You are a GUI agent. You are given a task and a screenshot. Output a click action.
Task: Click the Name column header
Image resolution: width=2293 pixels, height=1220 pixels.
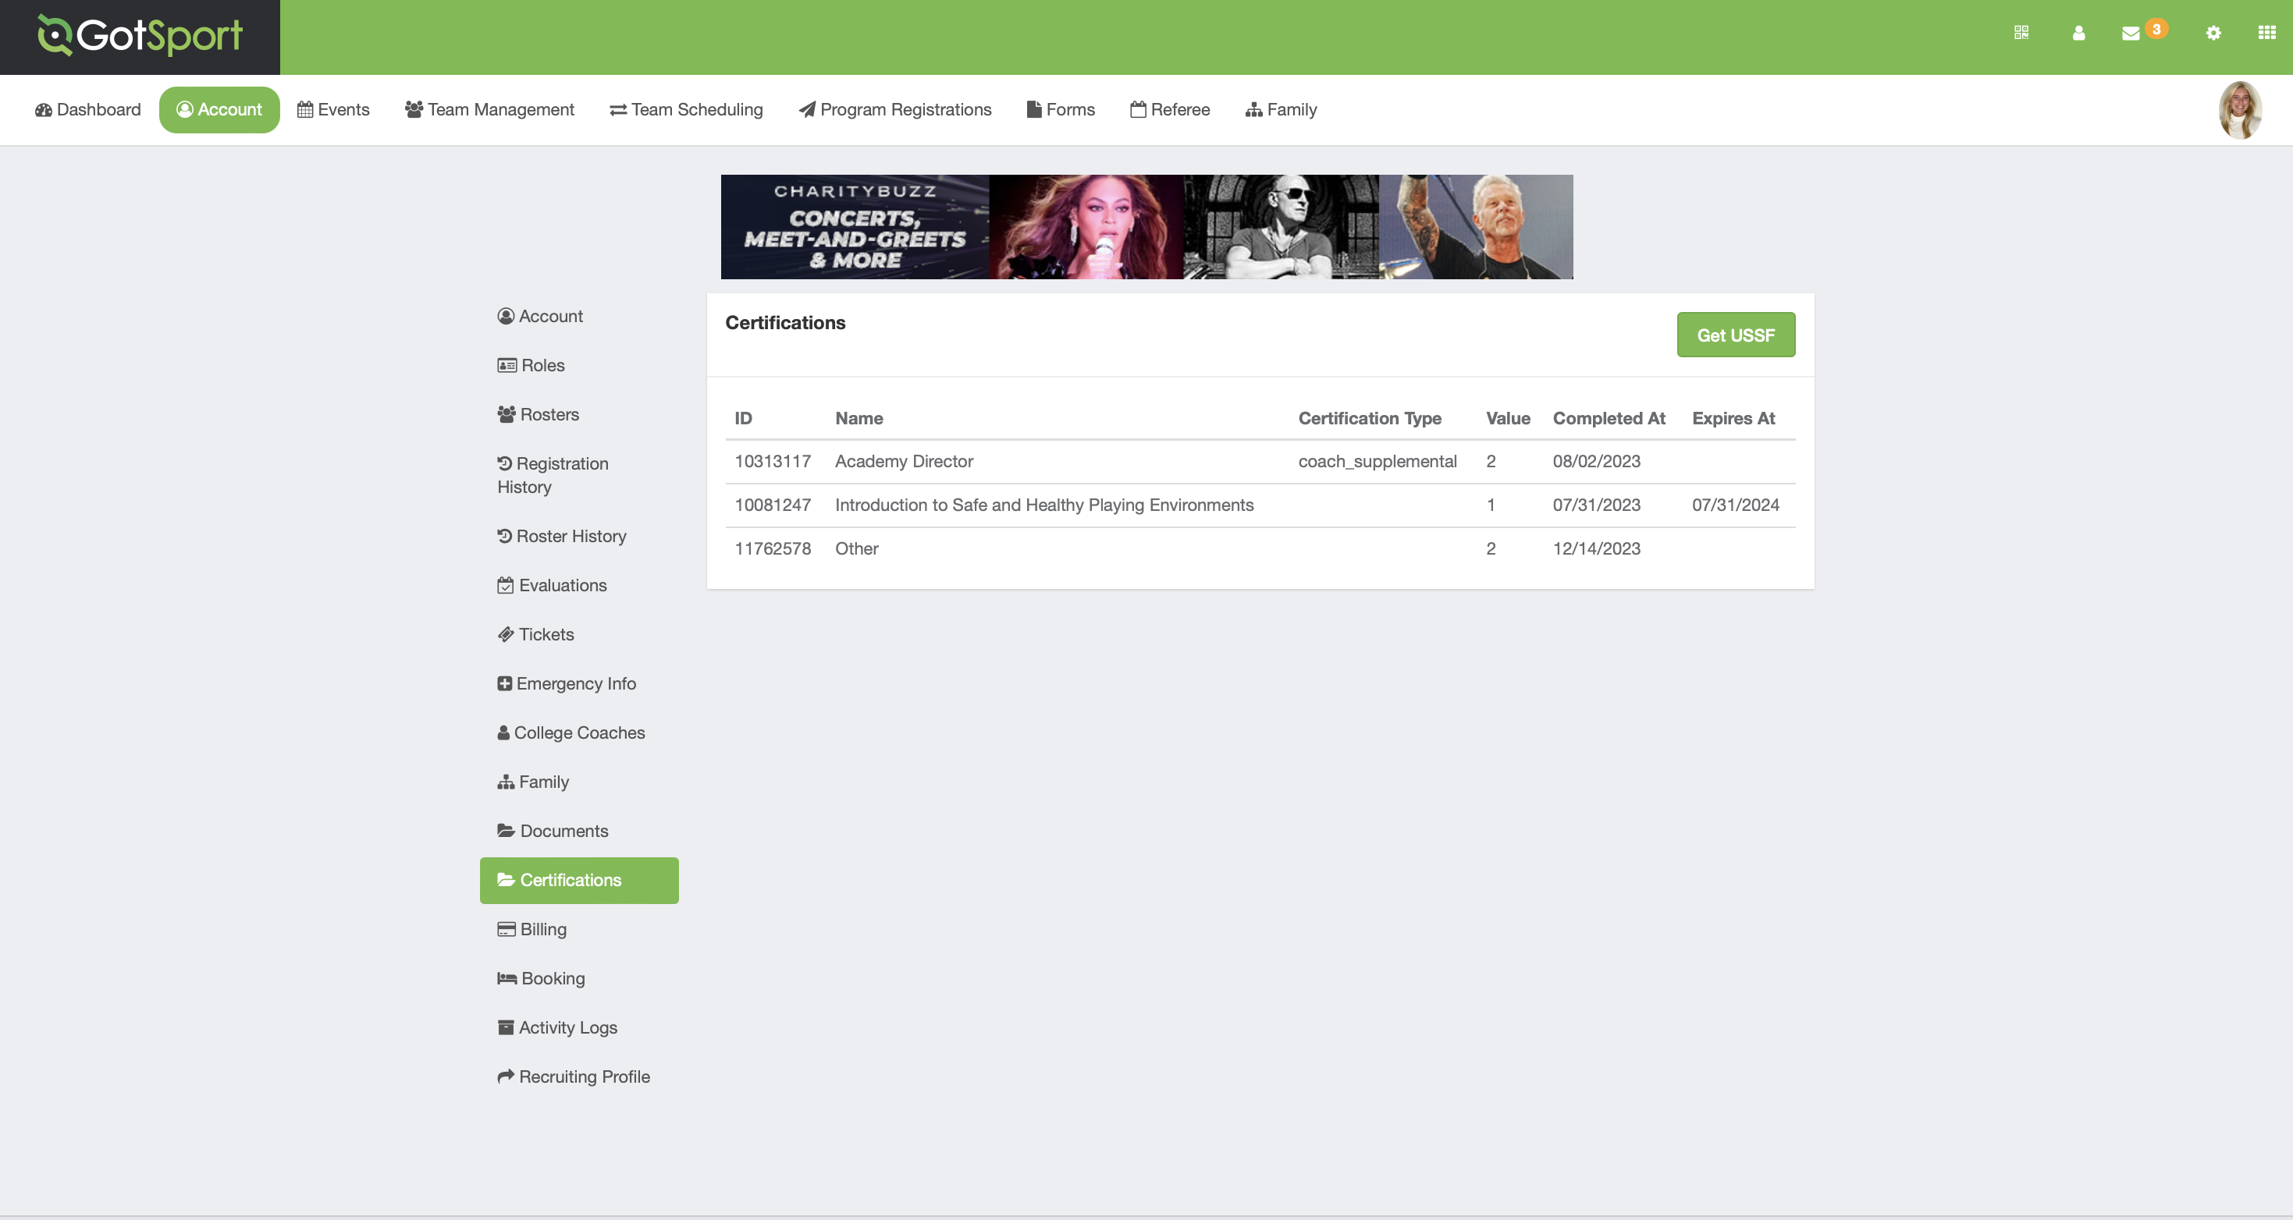[x=859, y=418]
